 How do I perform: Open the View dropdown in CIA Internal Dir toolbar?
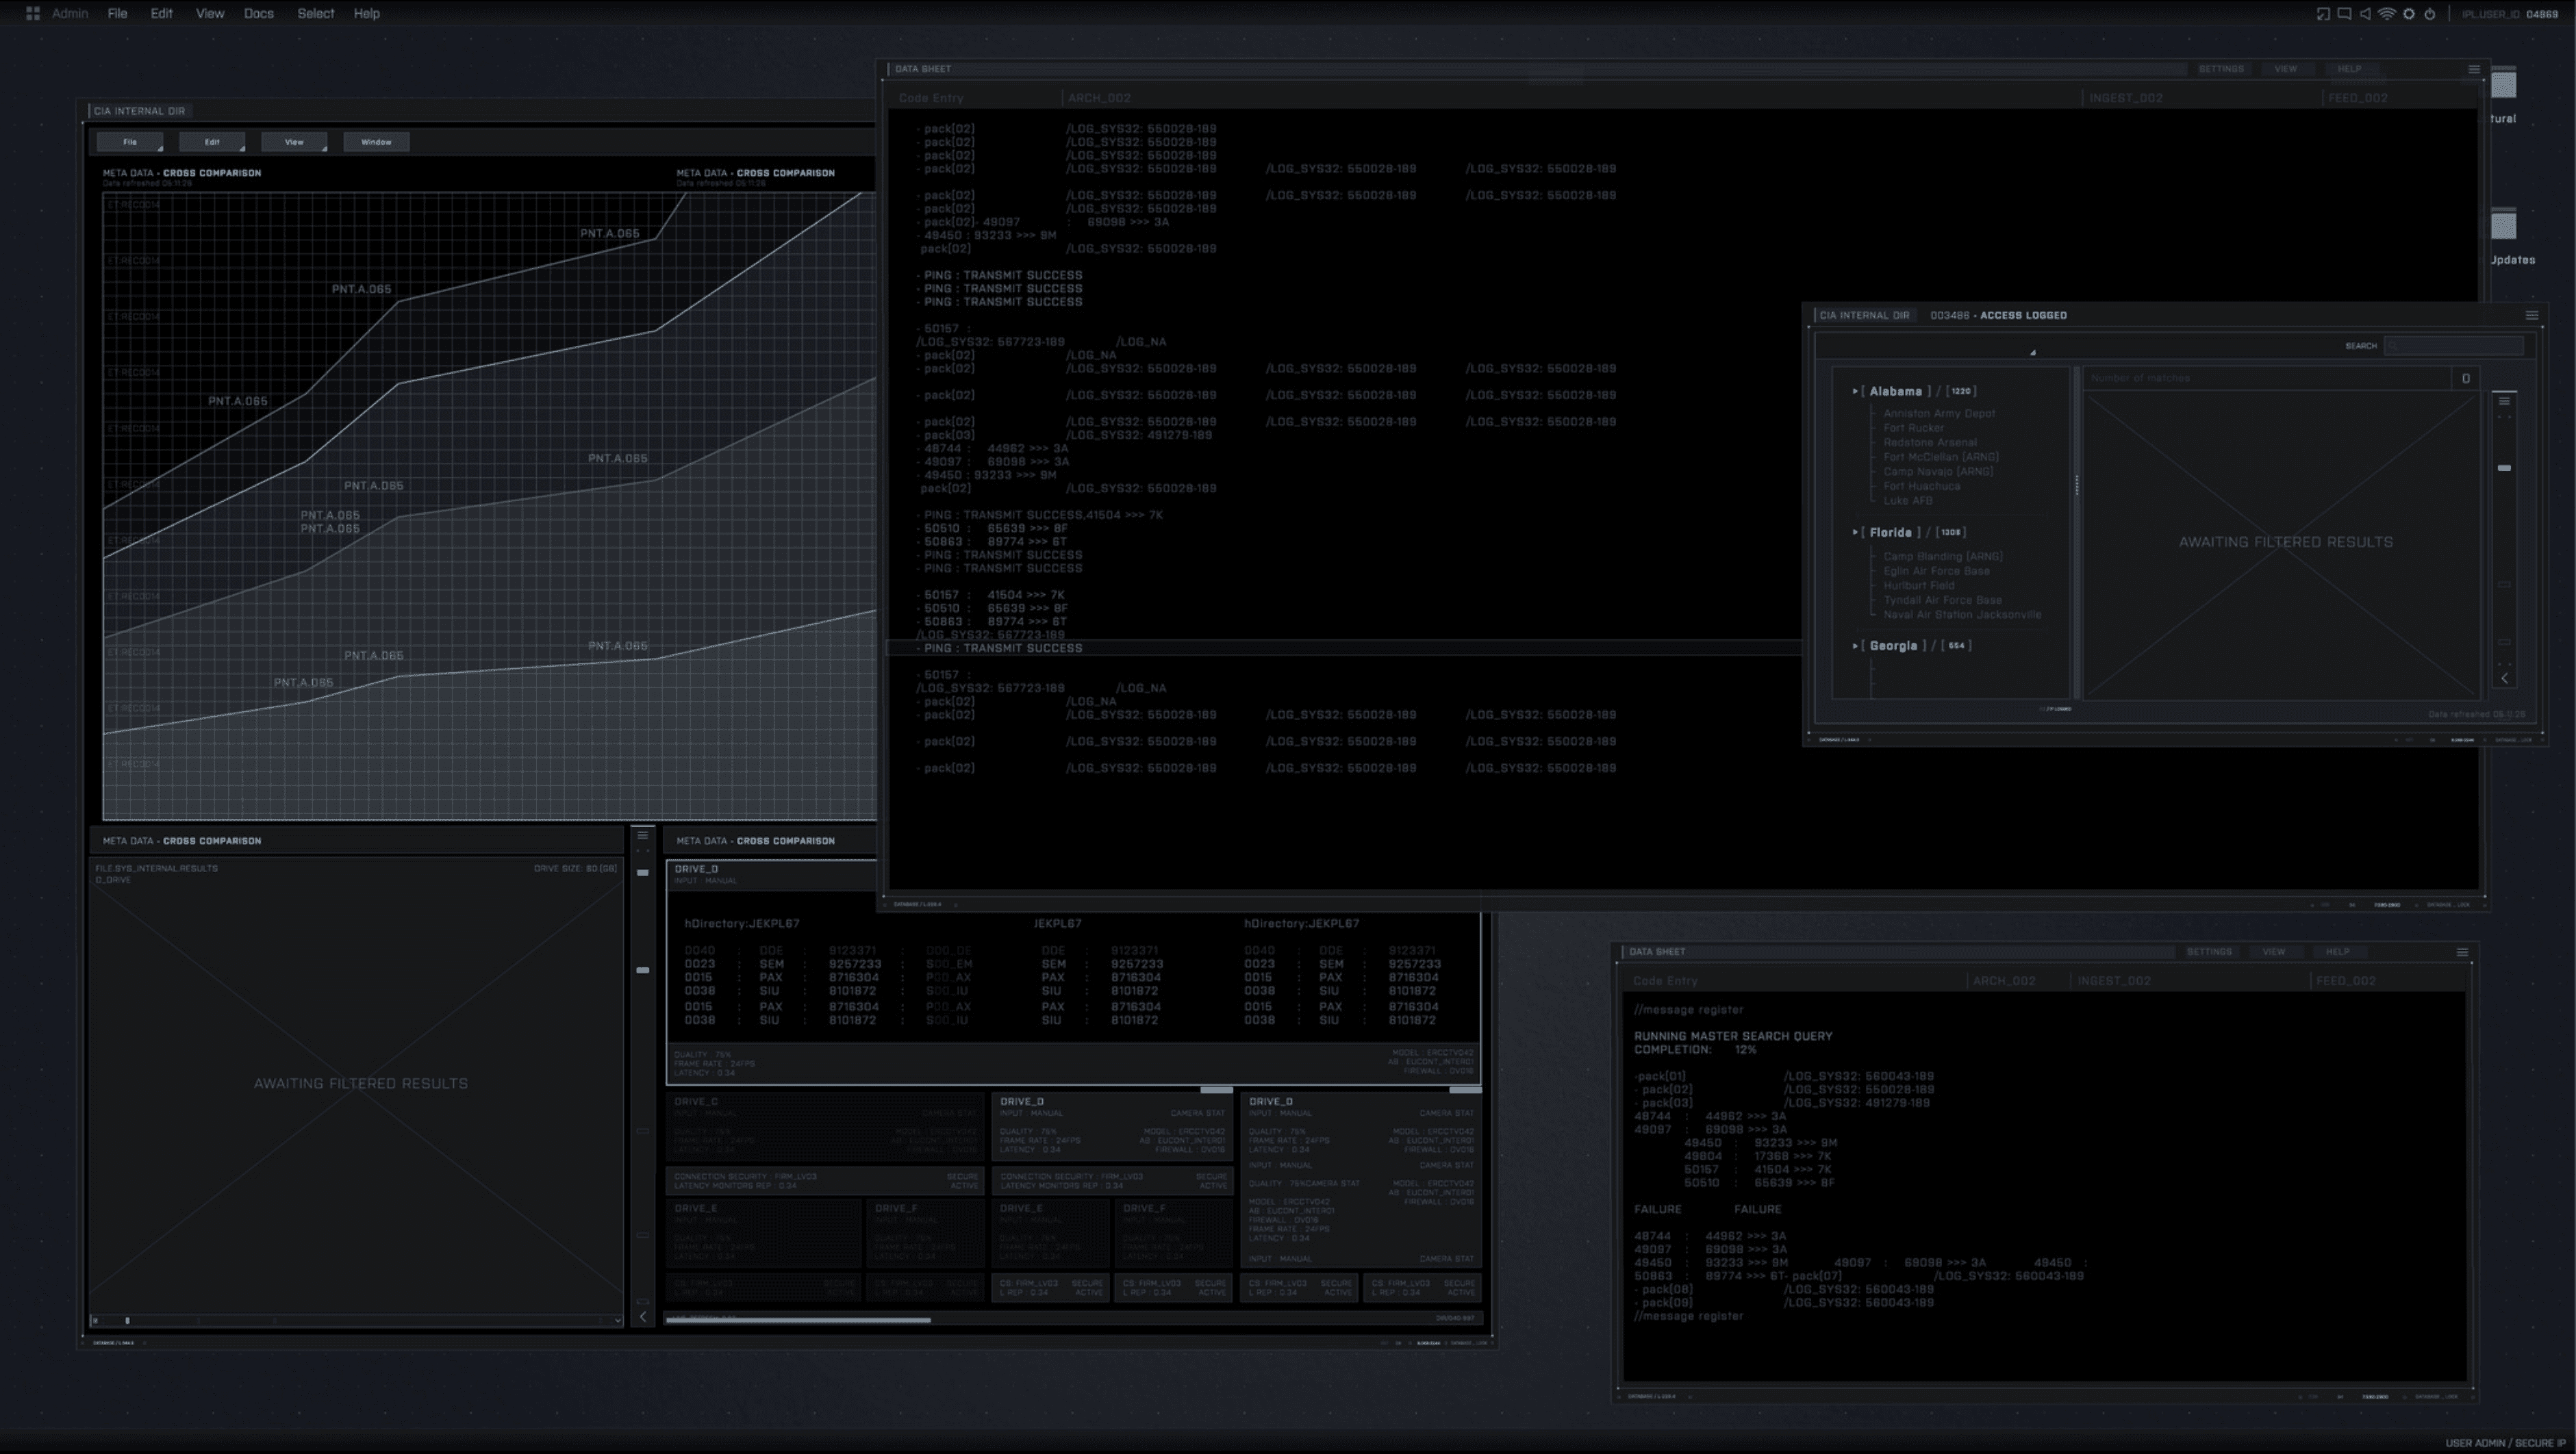click(x=294, y=142)
